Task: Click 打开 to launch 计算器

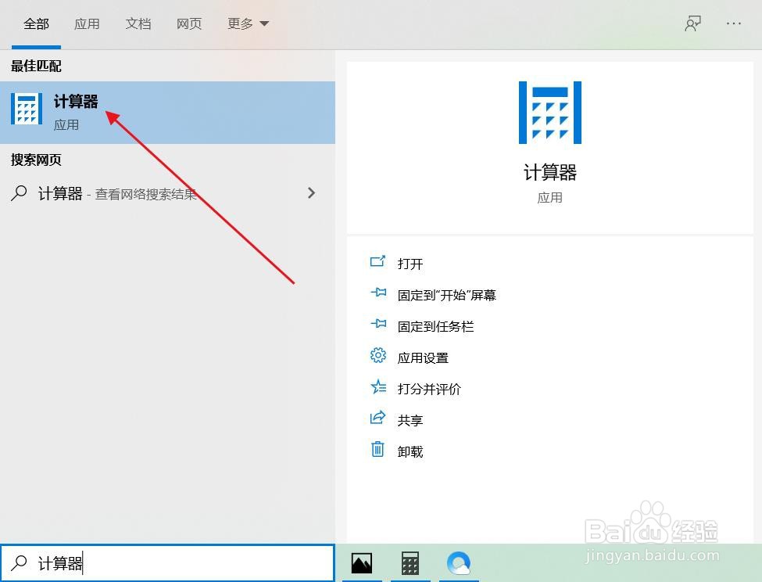Action: [411, 264]
